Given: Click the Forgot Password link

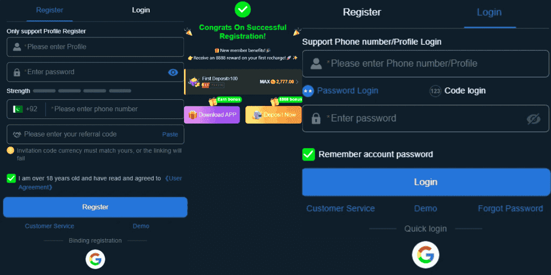Looking at the screenshot, I should pos(510,209).
